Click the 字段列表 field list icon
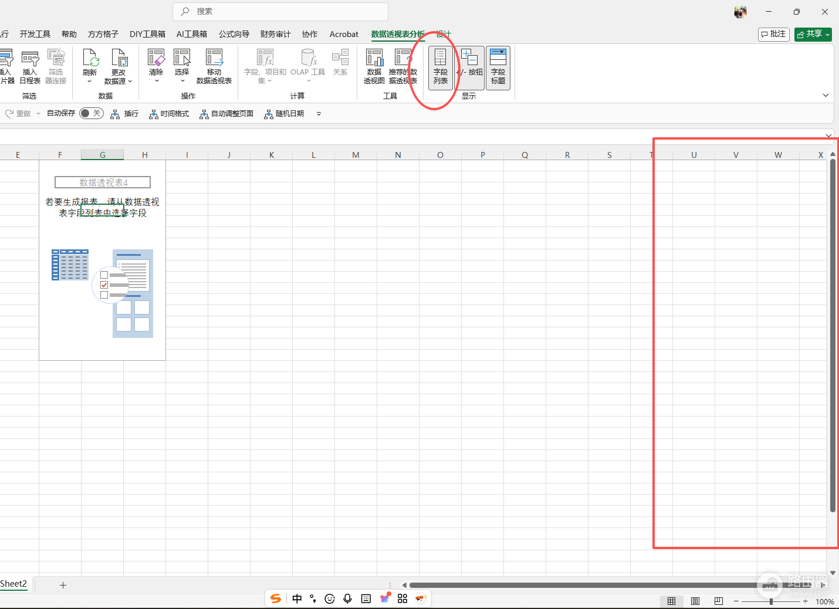The height and width of the screenshot is (609, 839). pos(440,67)
